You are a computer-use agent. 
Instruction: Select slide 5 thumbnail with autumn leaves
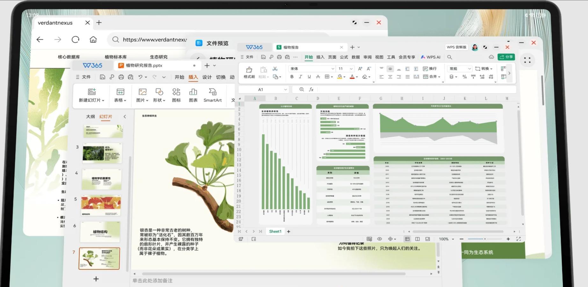pos(101,206)
